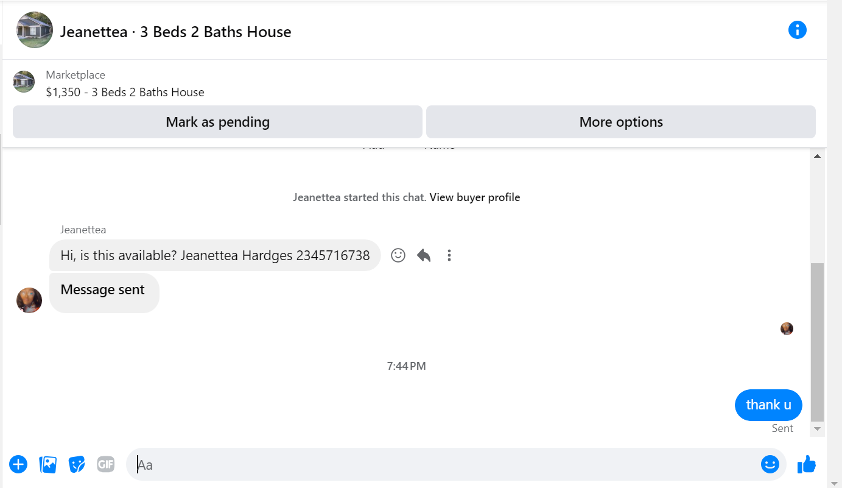
Task: Click the chat scrollbar up arrow
Action: point(817,156)
